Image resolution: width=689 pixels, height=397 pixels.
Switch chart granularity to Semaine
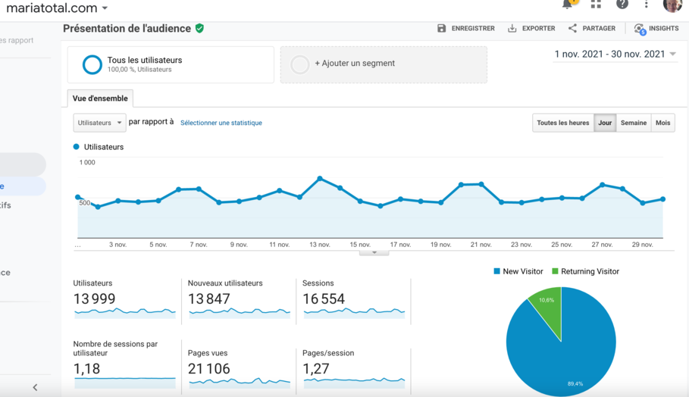633,123
